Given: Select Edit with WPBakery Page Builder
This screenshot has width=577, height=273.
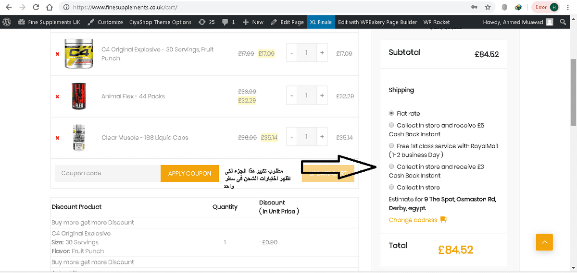Looking at the screenshot, I should pos(377,22).
